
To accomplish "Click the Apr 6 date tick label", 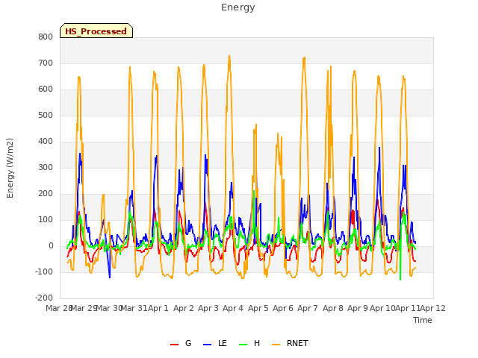I will click(x=283, y=308).
